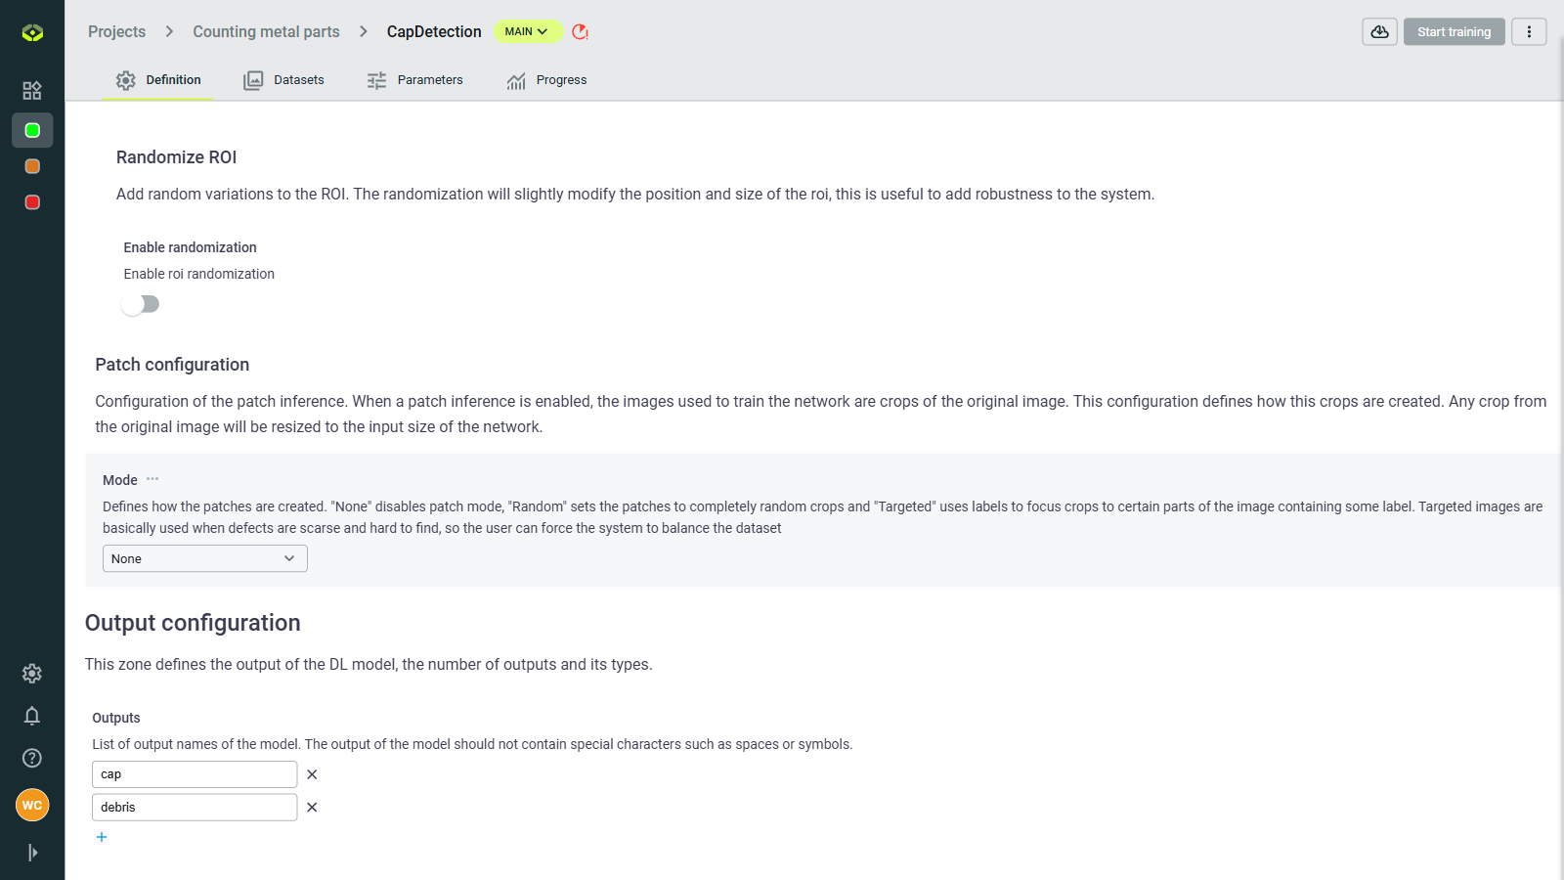The width and height of the screenshot is (1564, 880).
Task: Select the orange square sidebar icon
Action: click(x=32, y=166)
